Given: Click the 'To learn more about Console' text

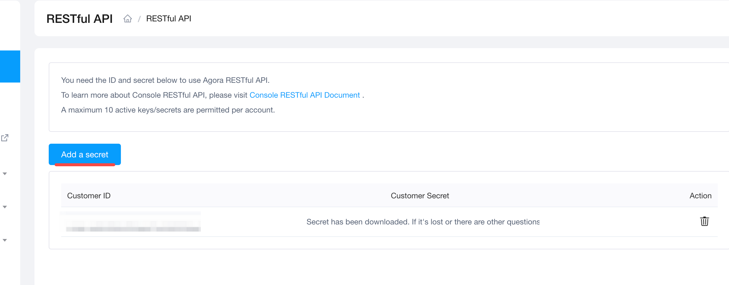Looking at the screenshot, I should (x=154, y=95).
